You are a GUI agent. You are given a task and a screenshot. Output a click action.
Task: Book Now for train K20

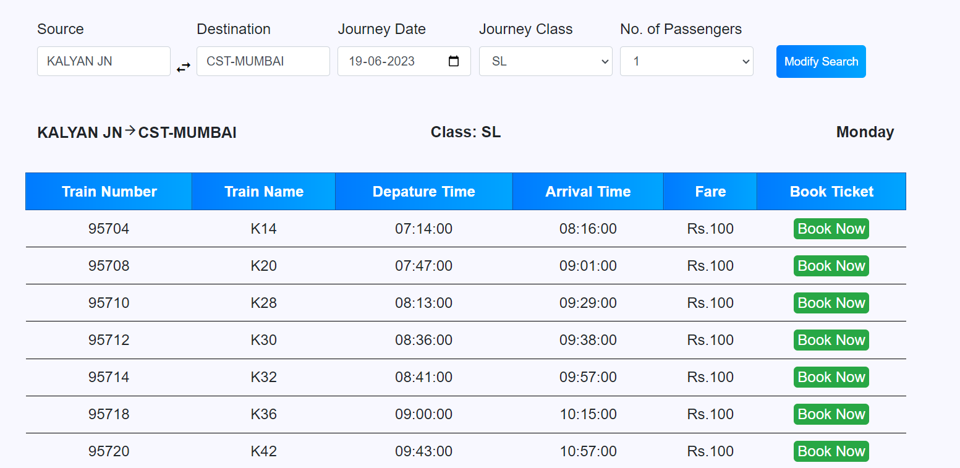[x=831, y=265]
